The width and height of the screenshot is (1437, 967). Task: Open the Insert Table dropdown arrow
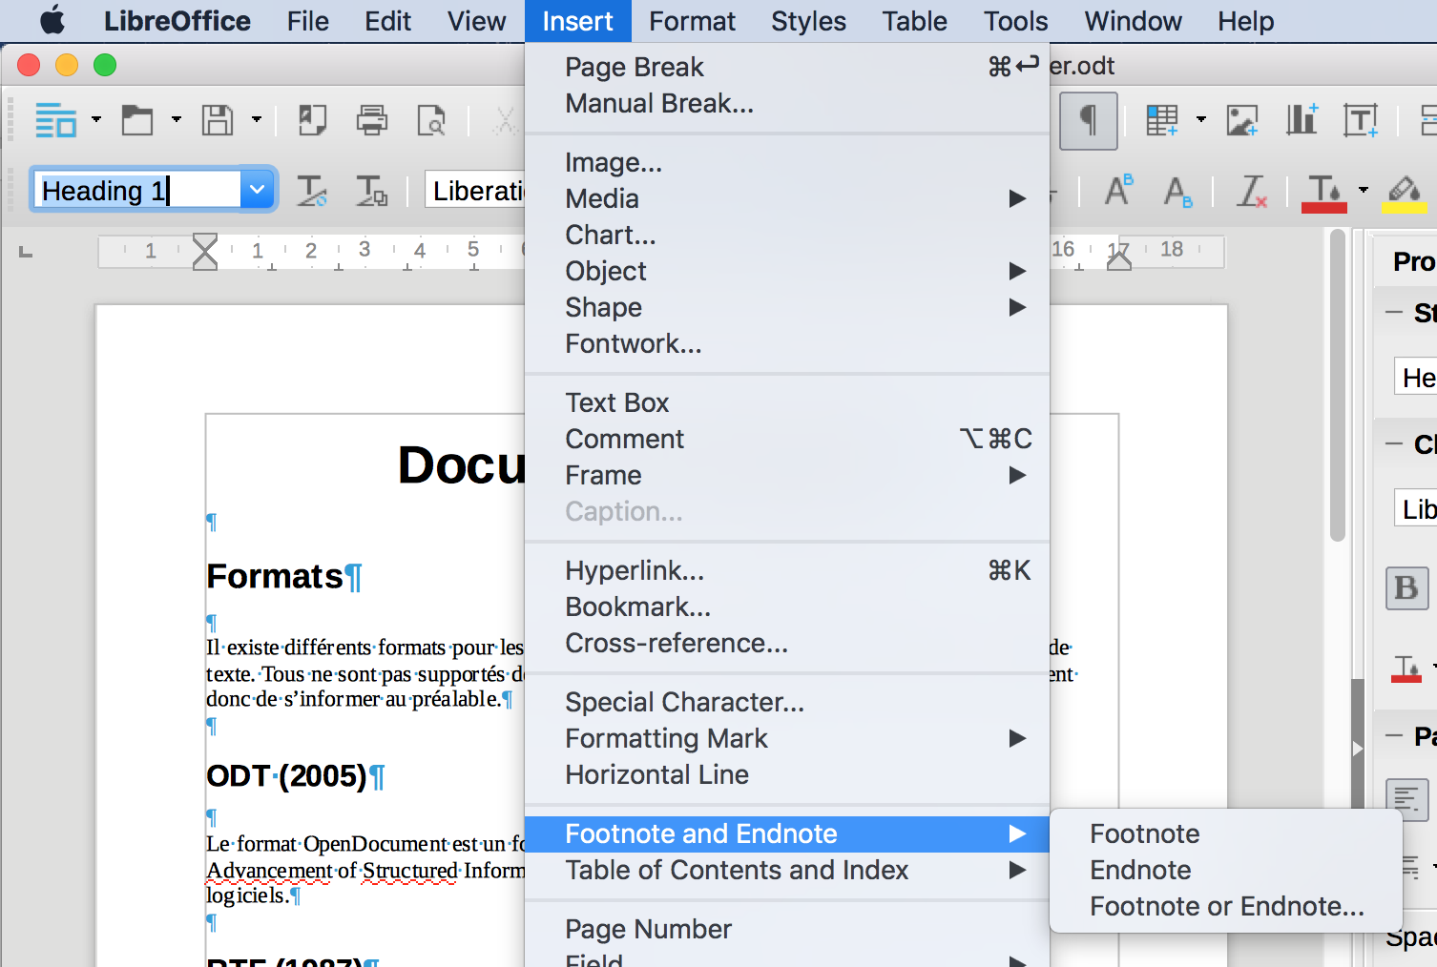[x=1201, y=120]
